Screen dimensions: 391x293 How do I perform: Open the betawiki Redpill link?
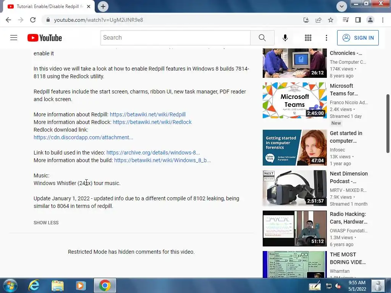click(148, 114)
